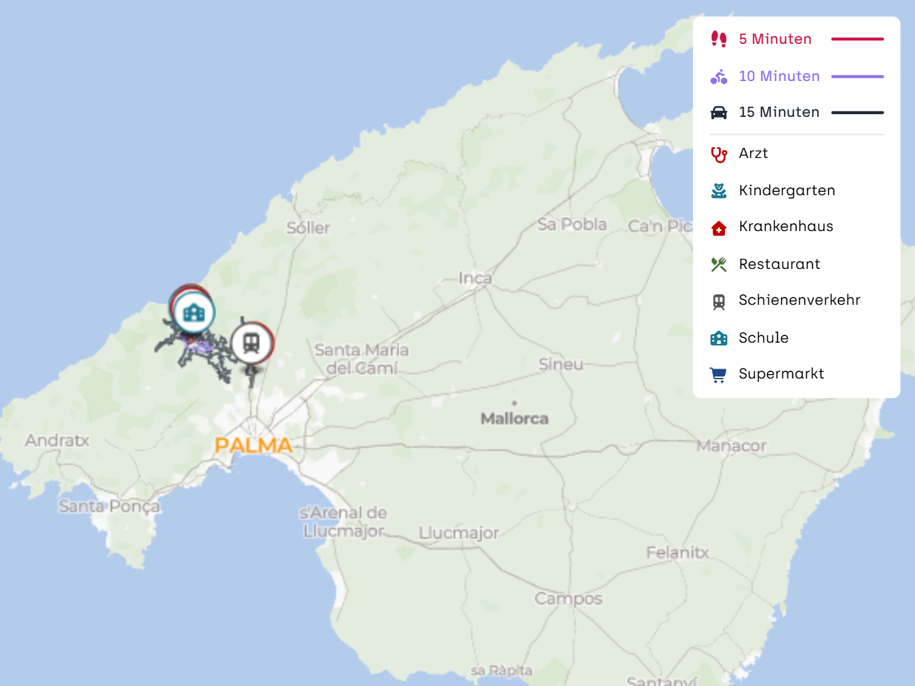The width and height of the screenshot is (915, 686).
Task: Toggle the Schule legend entry
Action: 763,338
